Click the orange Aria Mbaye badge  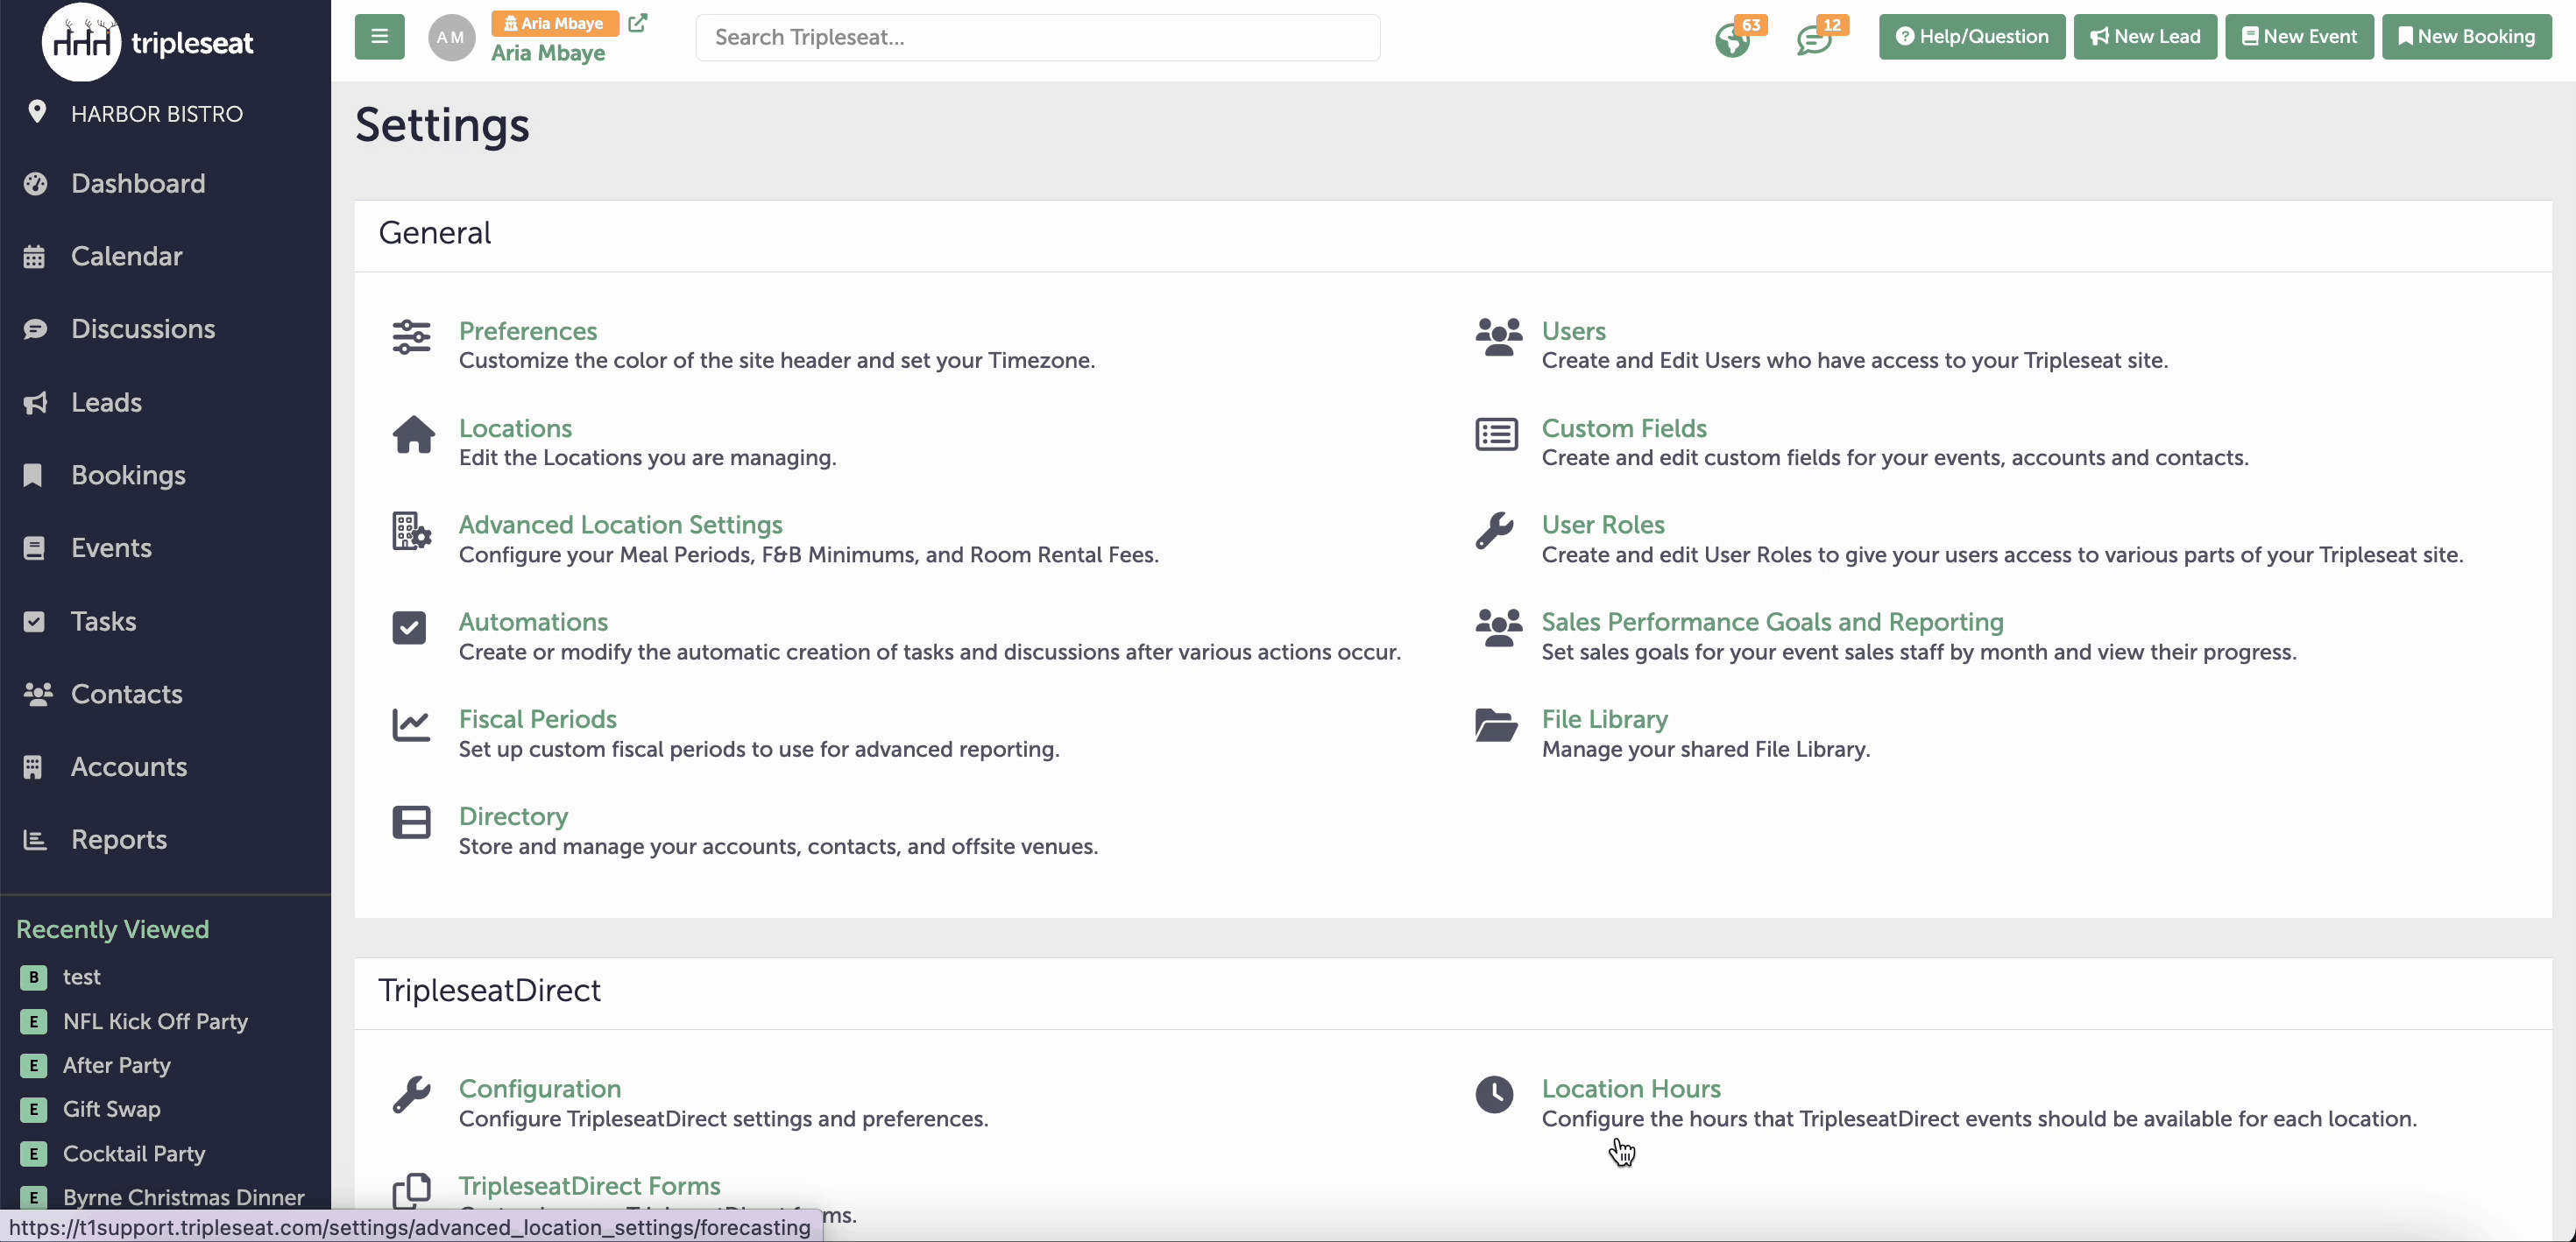tap(554, 23)
